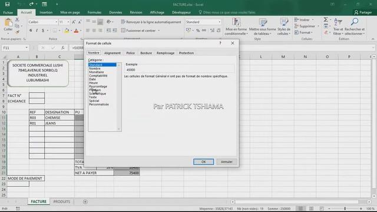This screenshot has width=377, height=212.
Task: Click the Cut scissors icon
Action: (x=17, y=19)
